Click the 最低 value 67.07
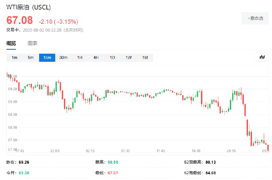 [113, 173]
